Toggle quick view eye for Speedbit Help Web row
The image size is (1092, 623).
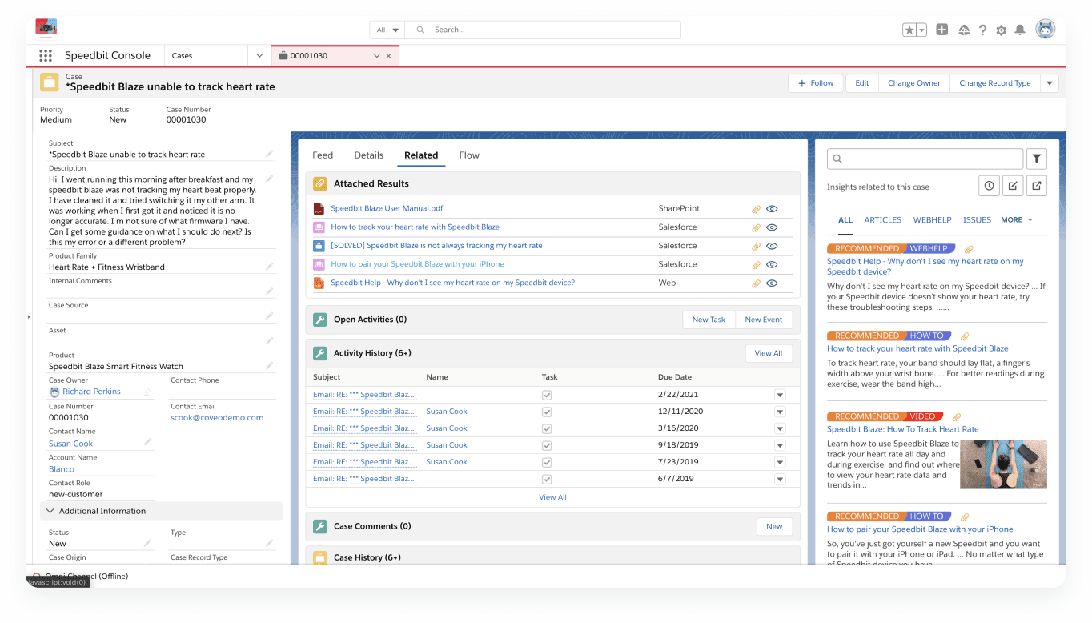[772, 283]
